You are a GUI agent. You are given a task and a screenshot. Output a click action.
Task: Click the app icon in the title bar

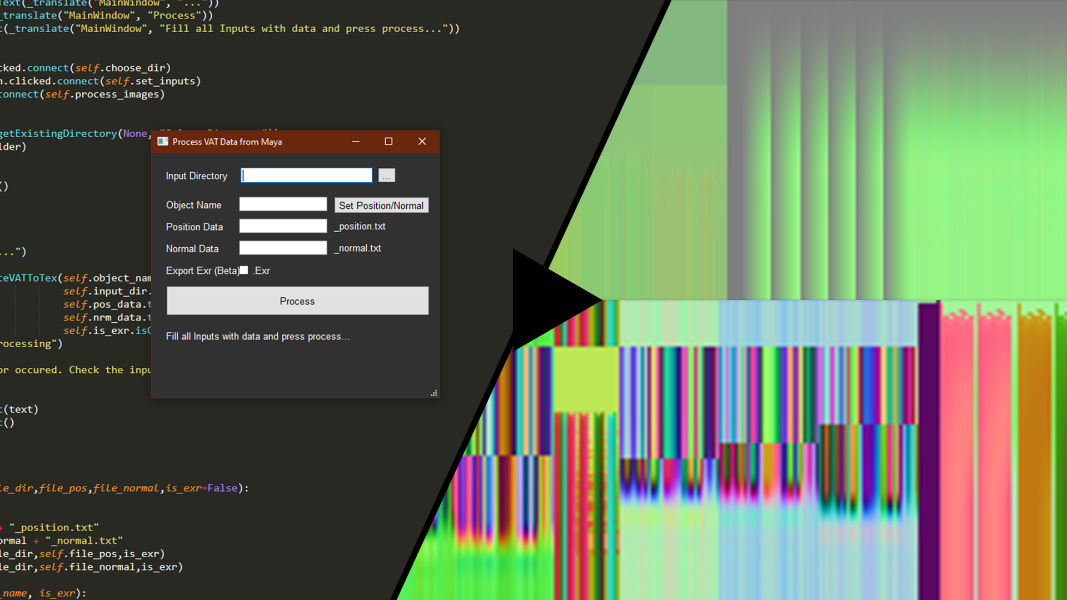pyautogui.click(x=163, y=142)
